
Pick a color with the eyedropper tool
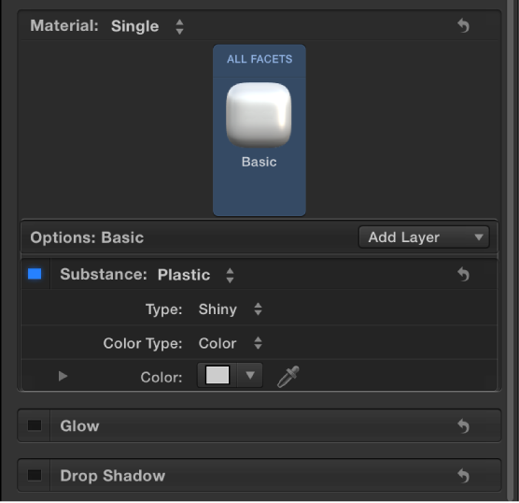pos(288,377)
